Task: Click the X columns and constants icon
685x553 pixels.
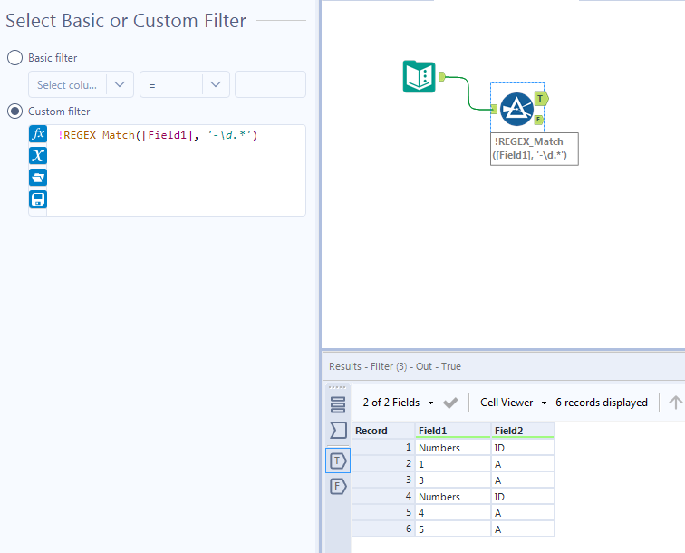Action: coord(38,155)
